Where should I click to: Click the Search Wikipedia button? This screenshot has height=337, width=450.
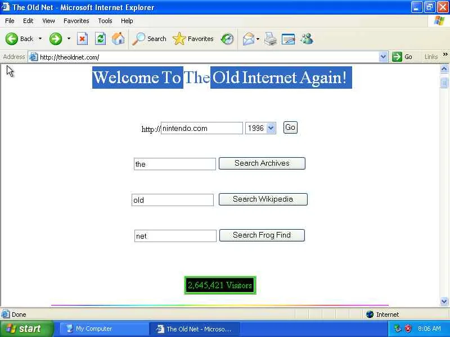pos(263,199)
